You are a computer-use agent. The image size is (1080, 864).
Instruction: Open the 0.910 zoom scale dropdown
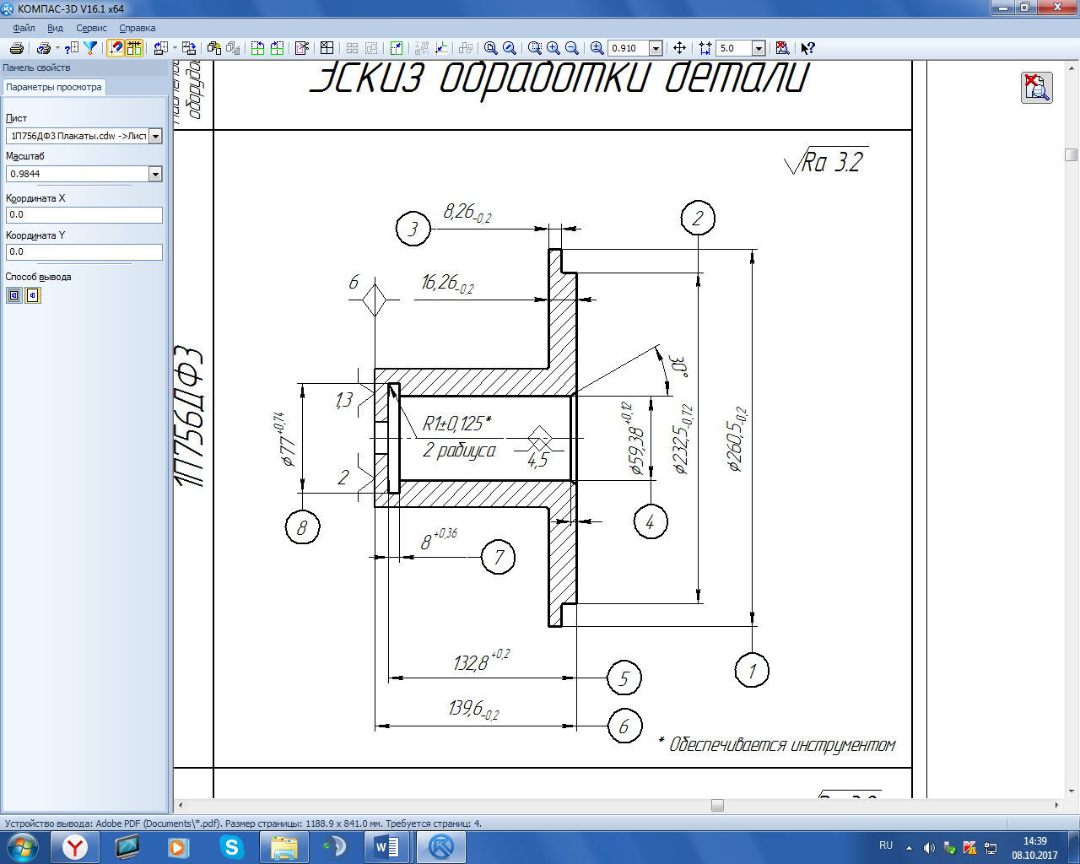(x=656, y=48)
